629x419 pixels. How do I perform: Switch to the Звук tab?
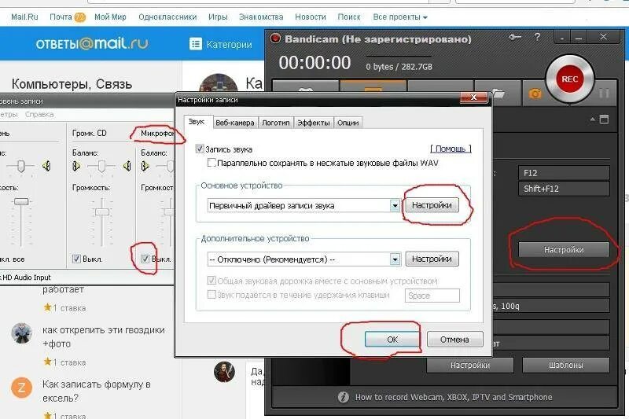(197, 122)
